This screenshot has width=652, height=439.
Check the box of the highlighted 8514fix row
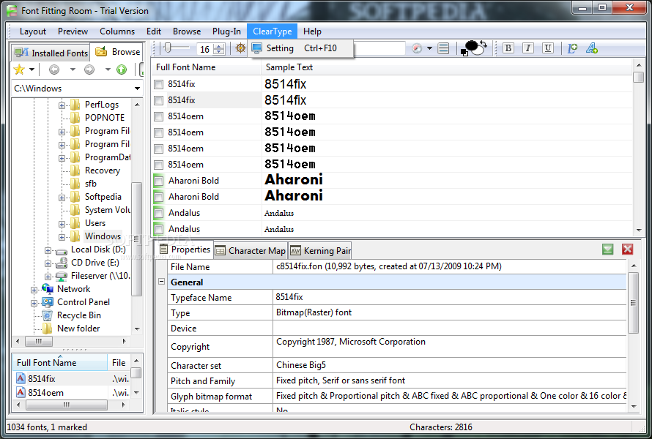pos(158,100)
